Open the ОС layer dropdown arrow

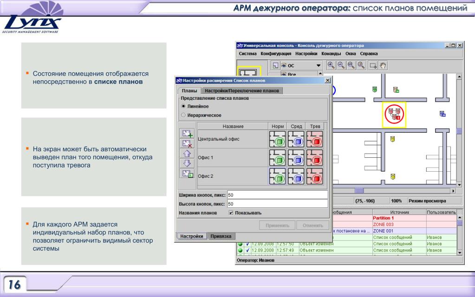coord(319,65)
